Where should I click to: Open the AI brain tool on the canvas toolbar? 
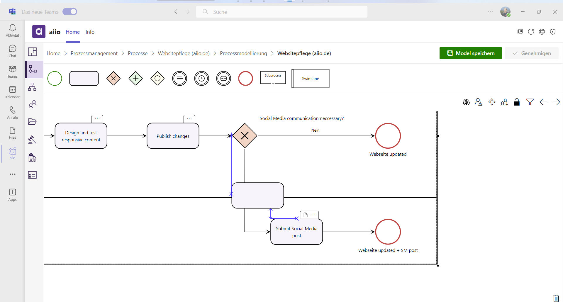pos(466,102)
